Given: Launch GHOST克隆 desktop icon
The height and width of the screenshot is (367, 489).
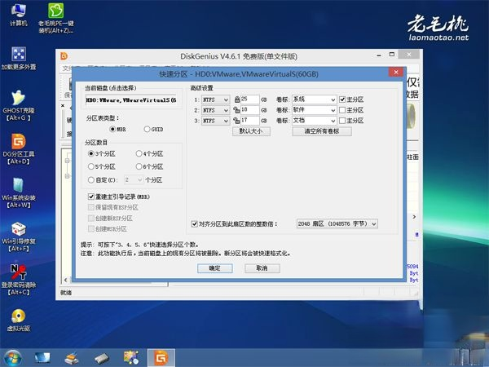Looking at the screenshot, I should click(19, 105).
